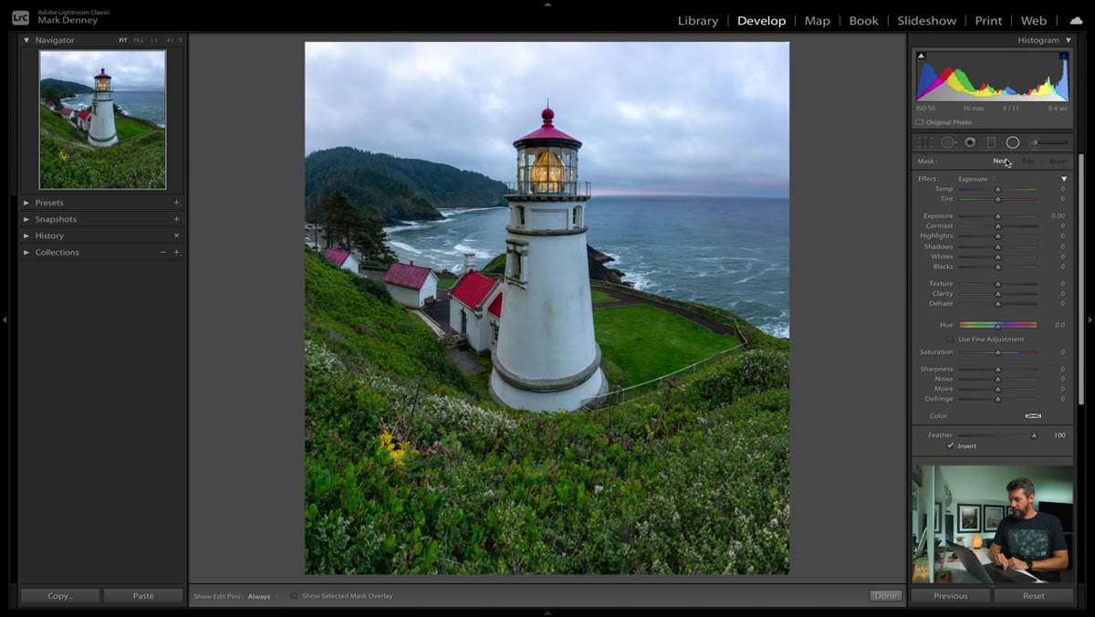Add a new collection with the plus icon

click(x=177, y=252)
